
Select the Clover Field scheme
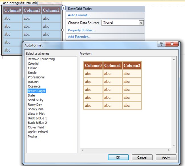pos(36,127)
